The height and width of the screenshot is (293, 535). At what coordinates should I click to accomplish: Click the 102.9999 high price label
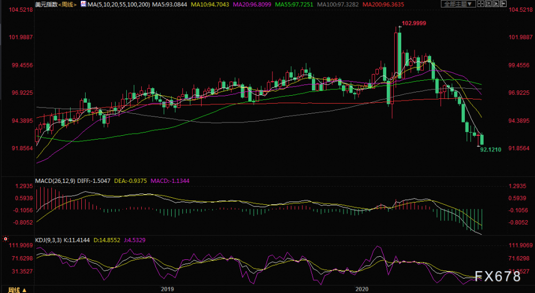pos(414,23)
